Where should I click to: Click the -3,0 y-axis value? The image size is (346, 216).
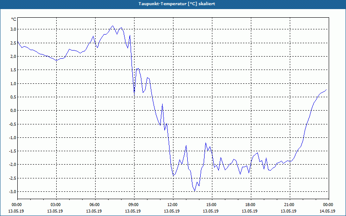[13, 192]
